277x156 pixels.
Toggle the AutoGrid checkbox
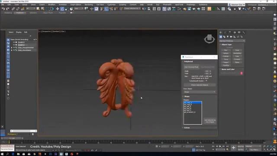(229, 47)
